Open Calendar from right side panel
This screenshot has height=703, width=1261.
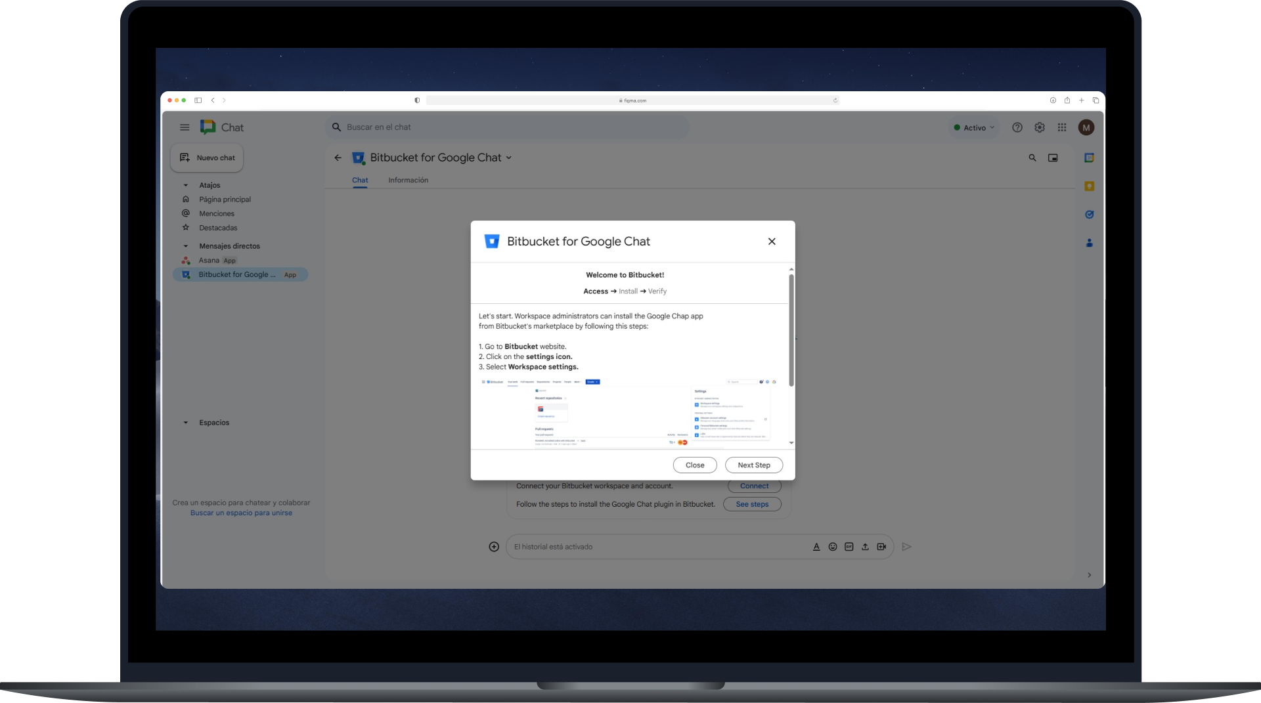[1089, 158]
